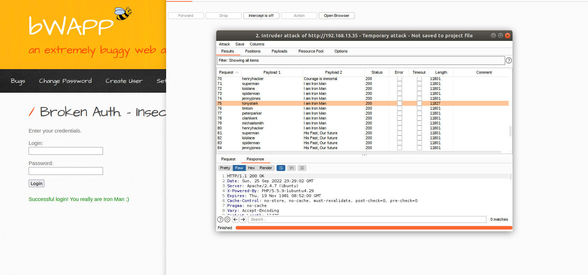The height and width of the screenshot is (275, 588).
Task: Switch to the Request tab
Action: 228,159
